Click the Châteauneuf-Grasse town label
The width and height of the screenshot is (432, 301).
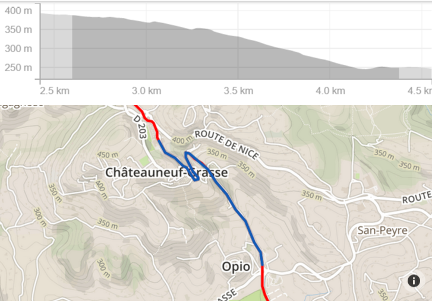tap(166, 173)
